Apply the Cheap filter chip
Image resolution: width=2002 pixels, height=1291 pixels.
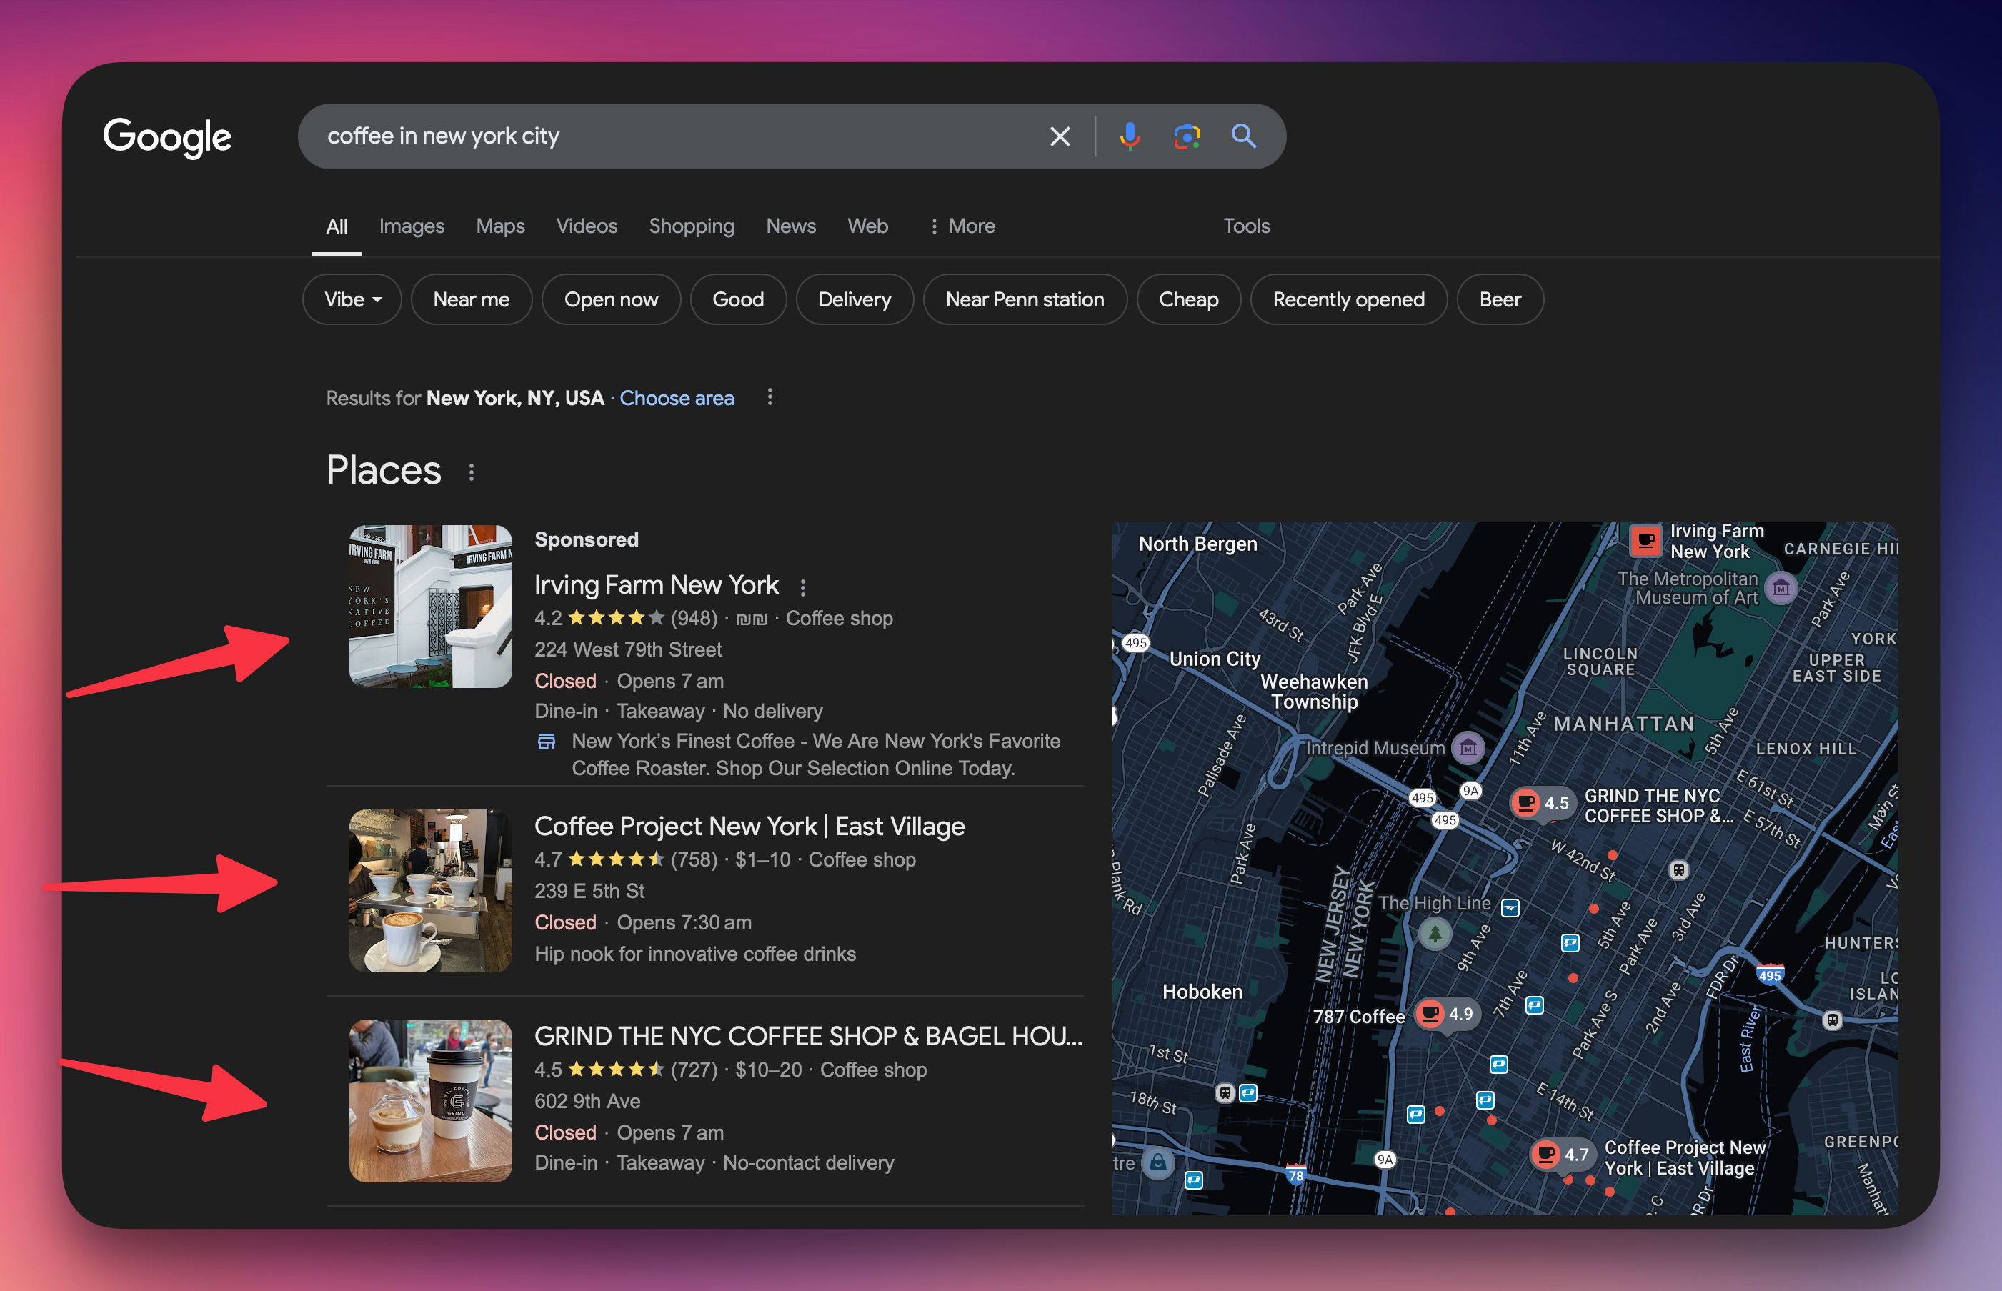point(1189,299)
